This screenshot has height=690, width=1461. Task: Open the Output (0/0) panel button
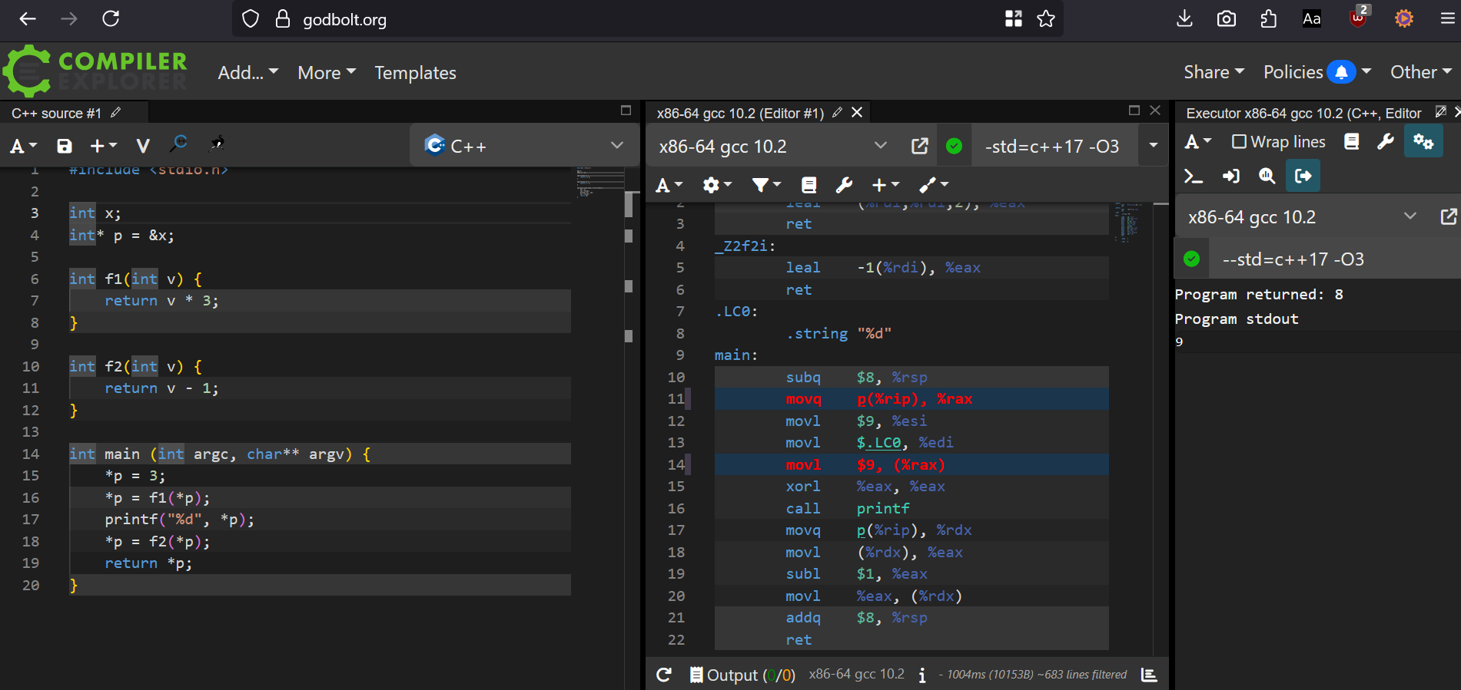click(742, 675)
